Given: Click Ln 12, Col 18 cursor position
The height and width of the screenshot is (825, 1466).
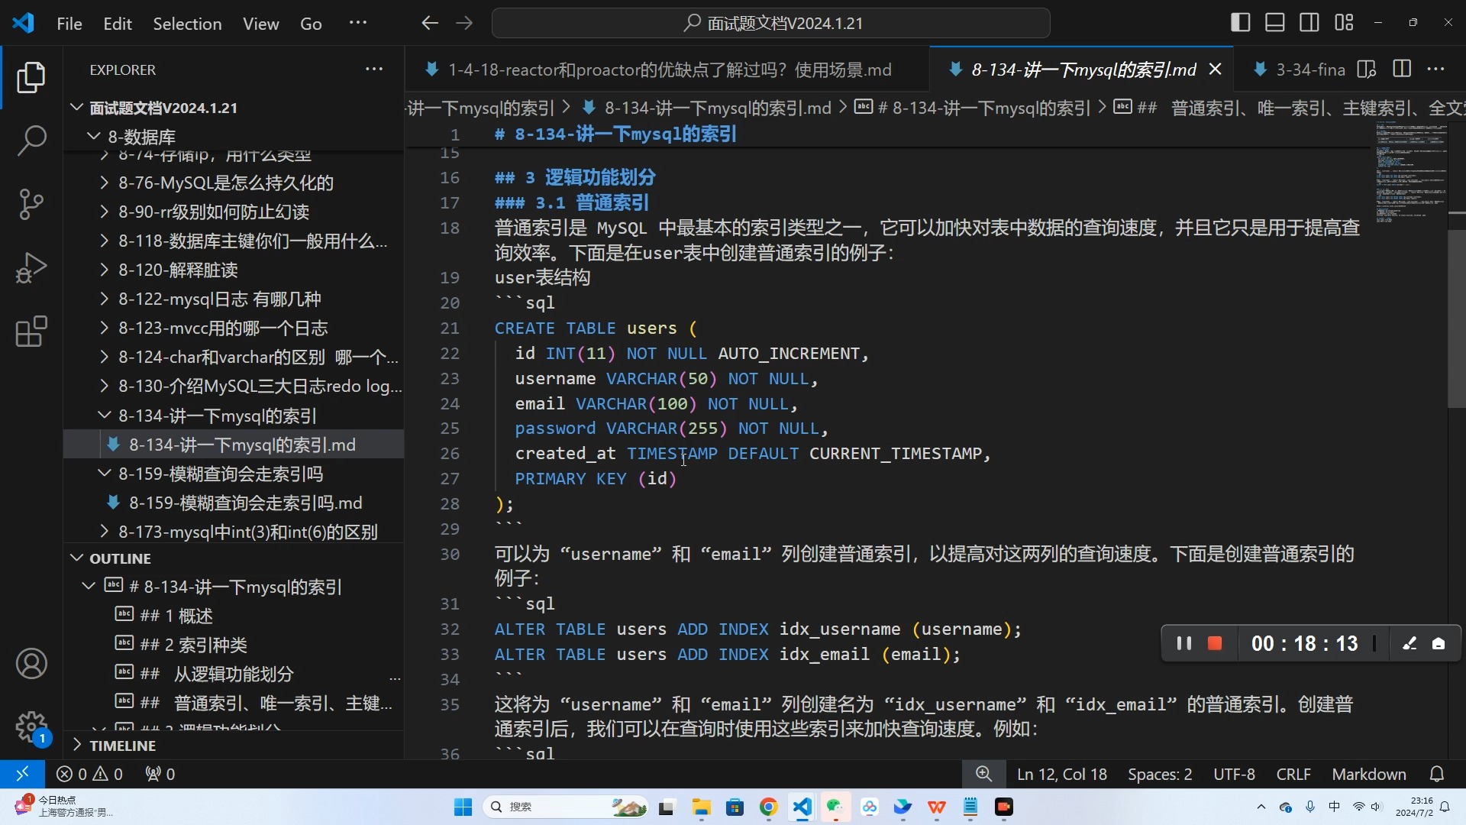Looking at the screenshot, I should coord(1062,774).
